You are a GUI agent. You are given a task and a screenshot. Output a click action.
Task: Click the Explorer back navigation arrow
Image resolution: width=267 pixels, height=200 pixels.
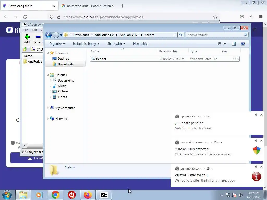point(48,35)
